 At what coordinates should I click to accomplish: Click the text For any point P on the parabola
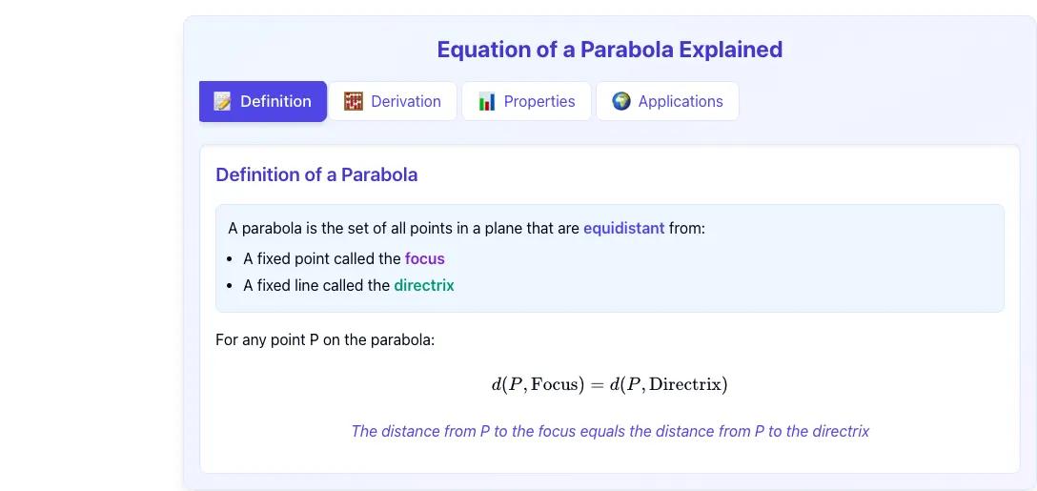click(325, 340)
